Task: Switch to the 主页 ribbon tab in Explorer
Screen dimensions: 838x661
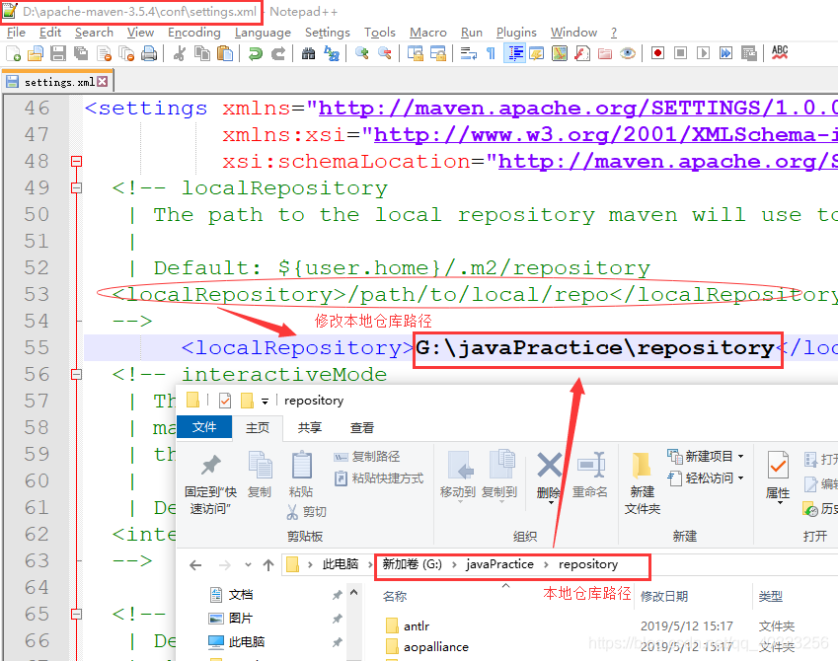Action: (x=258, y=427)
